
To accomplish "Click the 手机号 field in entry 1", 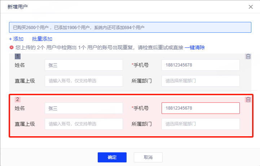I will [x=200, y=65].
